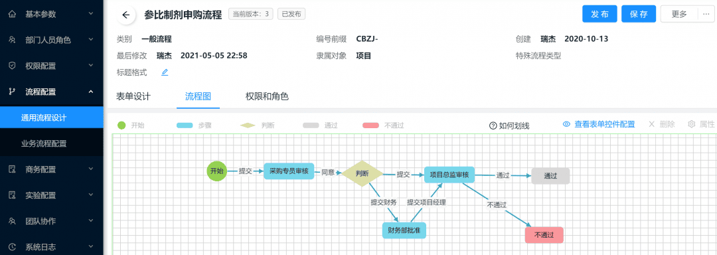Screen dimensions: 717x255
Task: Pick the gray 通过 legend swatch
Action: [x=311, y=126]
